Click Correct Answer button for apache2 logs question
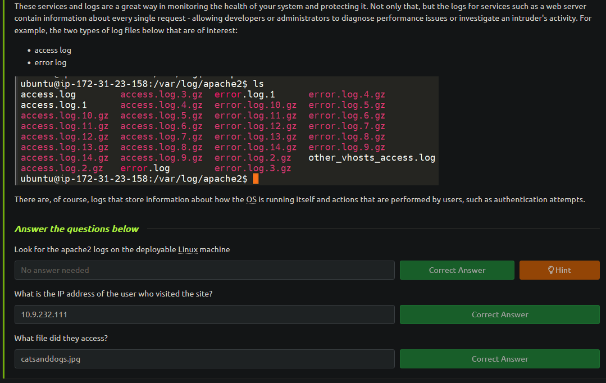The height and width of the screenshot is (383, 606). point(457,270)
